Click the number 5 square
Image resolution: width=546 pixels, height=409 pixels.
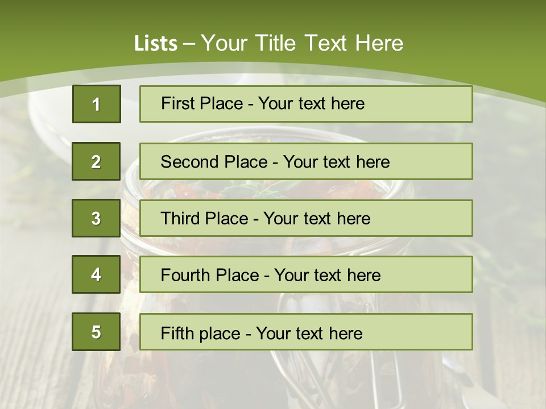[x=96, y=332]
